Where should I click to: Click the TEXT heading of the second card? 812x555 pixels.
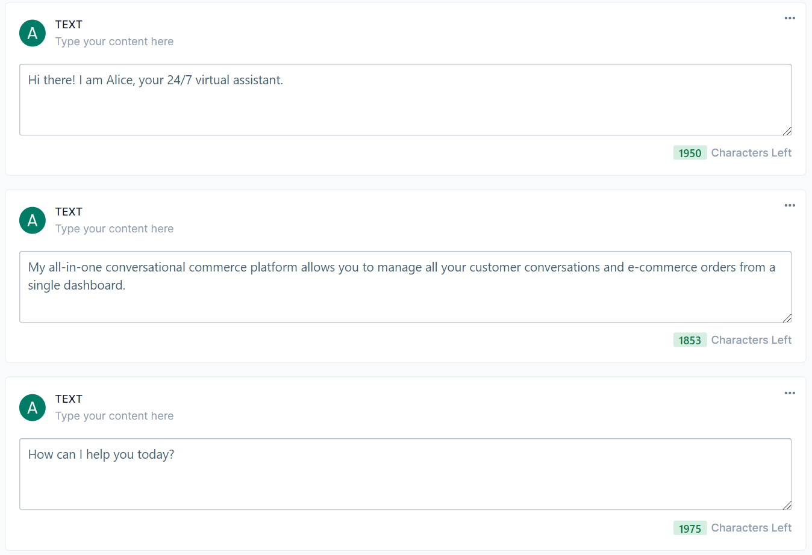(69, 212)
